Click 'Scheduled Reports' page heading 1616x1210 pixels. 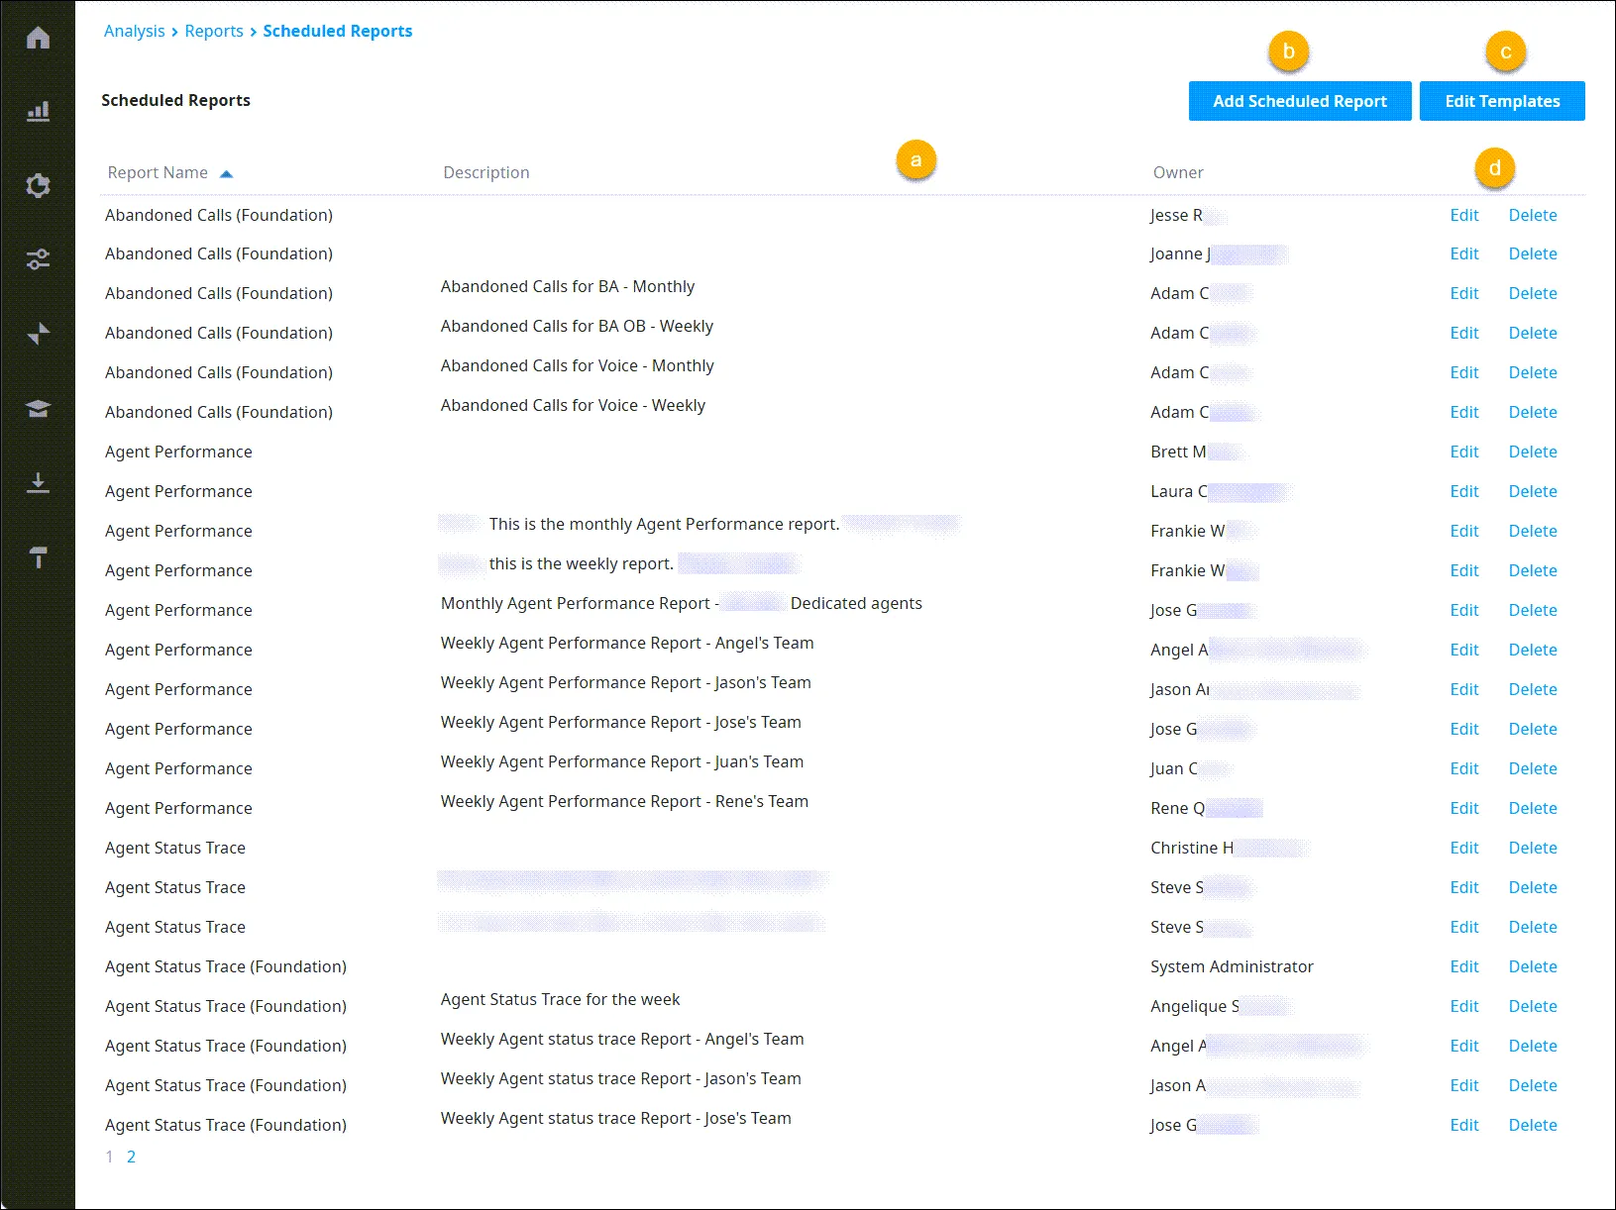(175, 100)
